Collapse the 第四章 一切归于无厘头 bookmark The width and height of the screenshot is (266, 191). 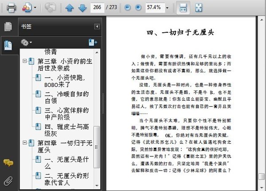[25, 143]
